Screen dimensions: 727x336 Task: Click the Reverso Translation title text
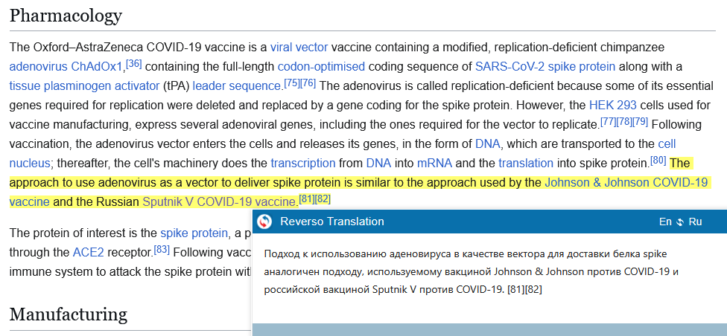point(332,222)
